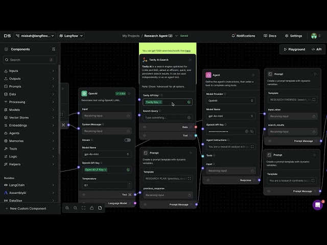Click the zoom in canvas control

pyautogui.click(x=67, y=208)
